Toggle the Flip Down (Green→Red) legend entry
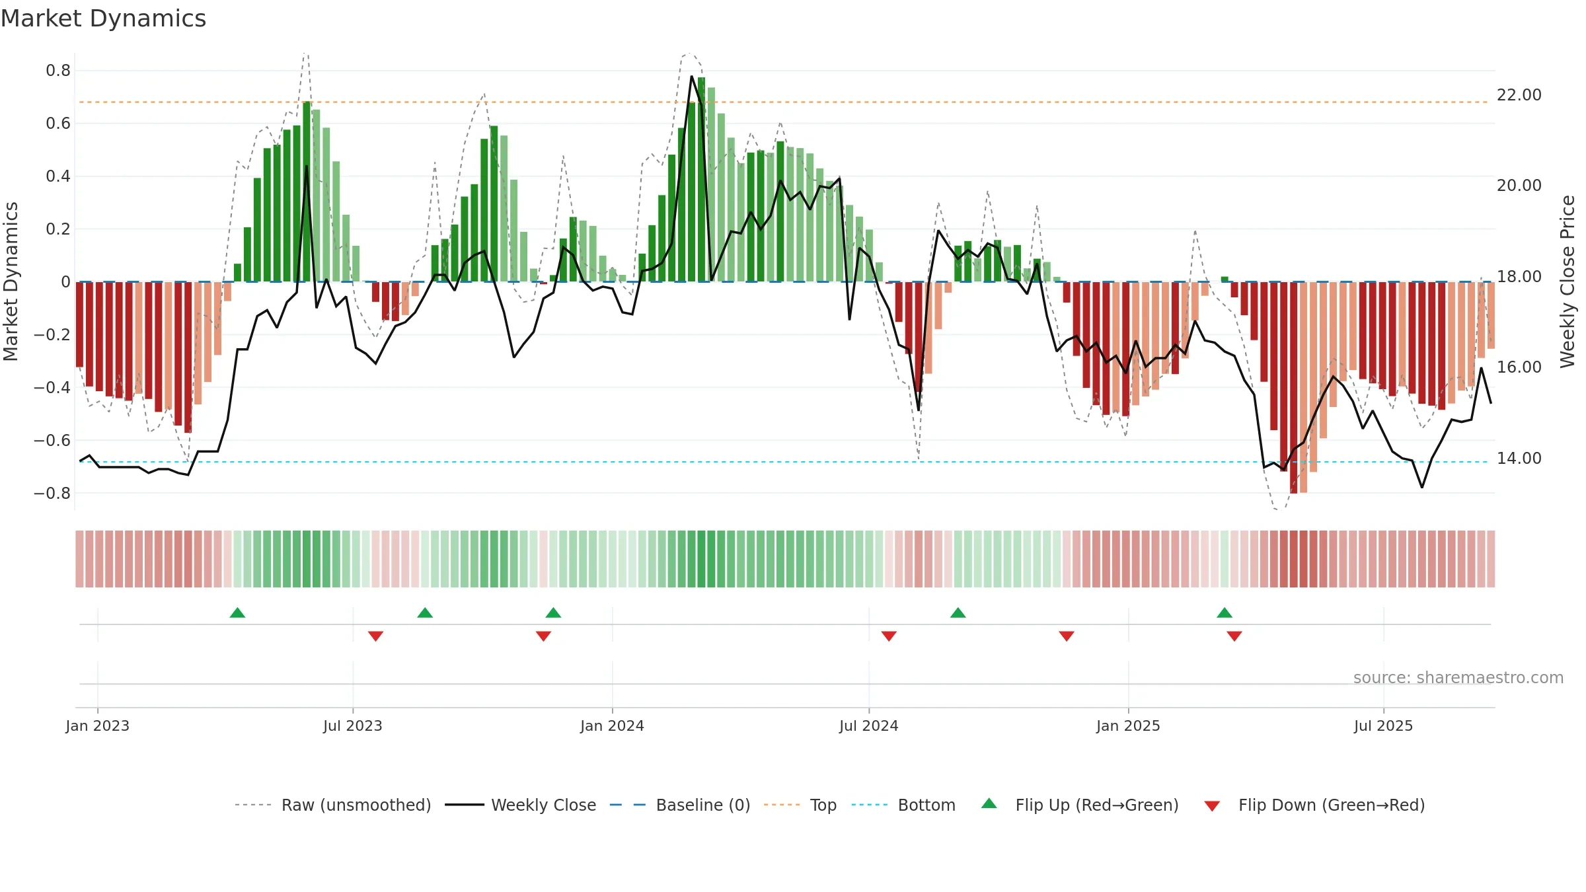This screenshot has height=892, width=1586. click(1314, 805)
